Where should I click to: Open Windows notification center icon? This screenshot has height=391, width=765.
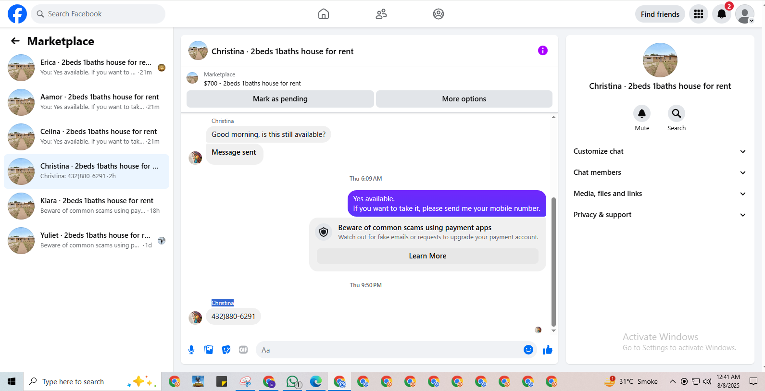pyautogui.click(x=753, y=382)
